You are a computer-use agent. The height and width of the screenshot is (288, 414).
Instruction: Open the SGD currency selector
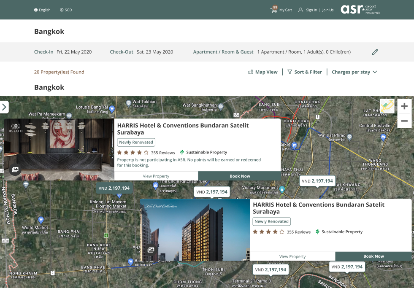(66, 10)
